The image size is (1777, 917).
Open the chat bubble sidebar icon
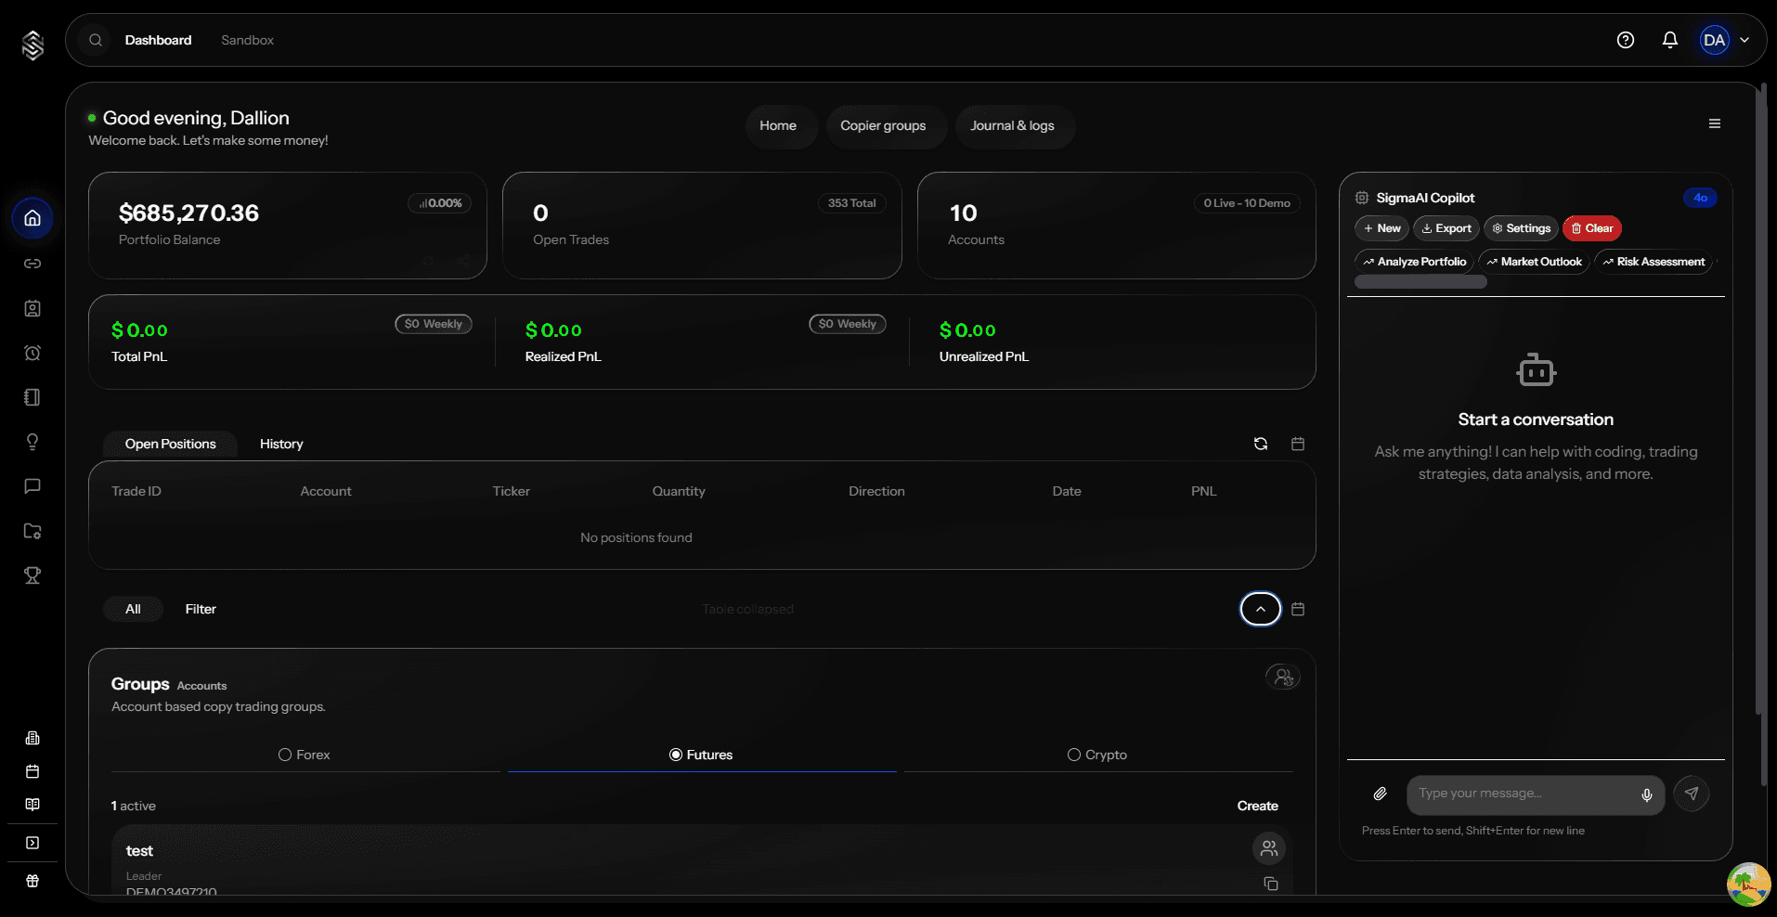32,486
